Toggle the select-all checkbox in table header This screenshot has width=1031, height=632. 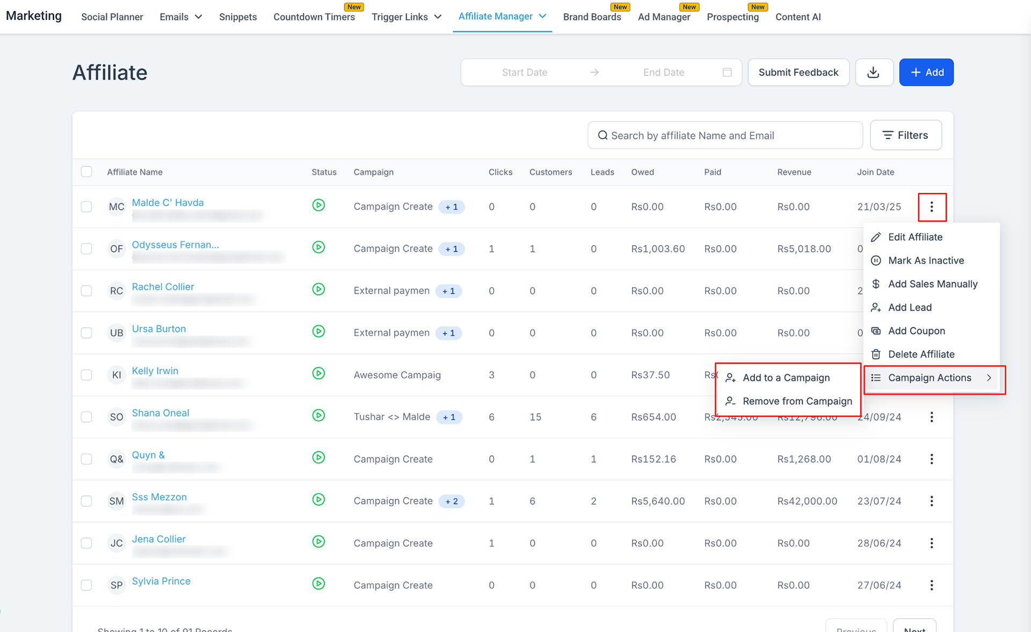[x=86, y=172]
